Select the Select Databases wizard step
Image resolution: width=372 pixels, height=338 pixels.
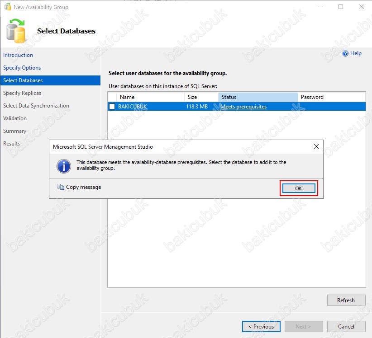coord(50,80)
